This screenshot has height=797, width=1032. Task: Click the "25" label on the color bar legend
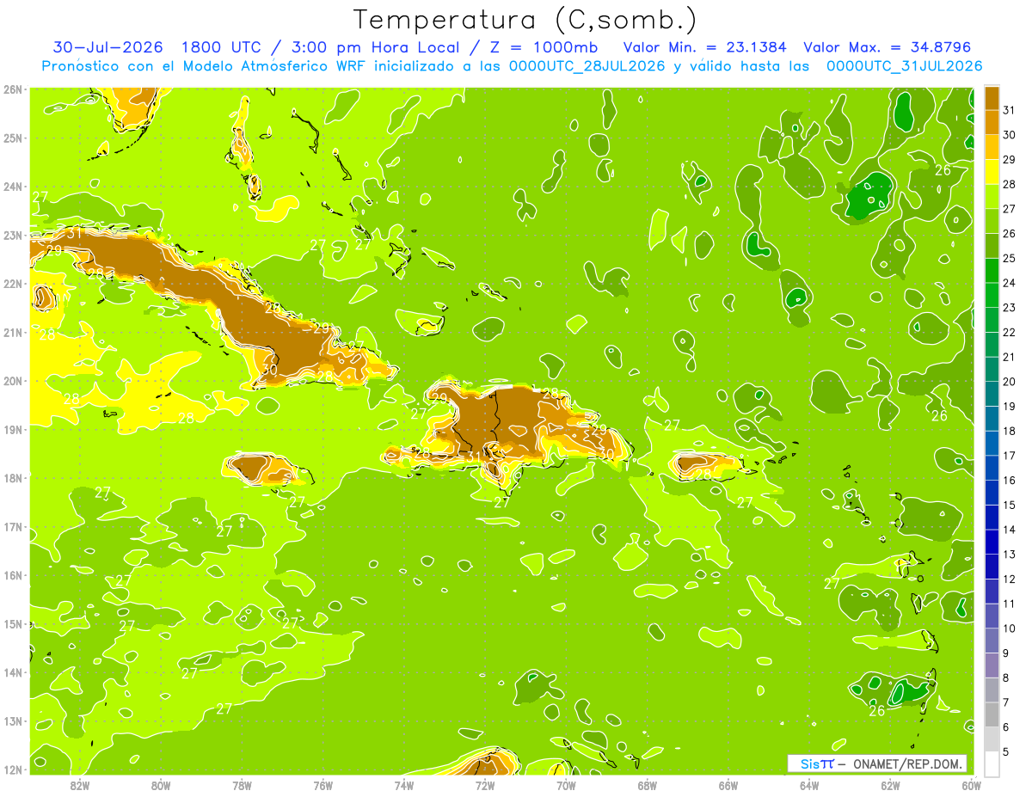click(1010, 258)
